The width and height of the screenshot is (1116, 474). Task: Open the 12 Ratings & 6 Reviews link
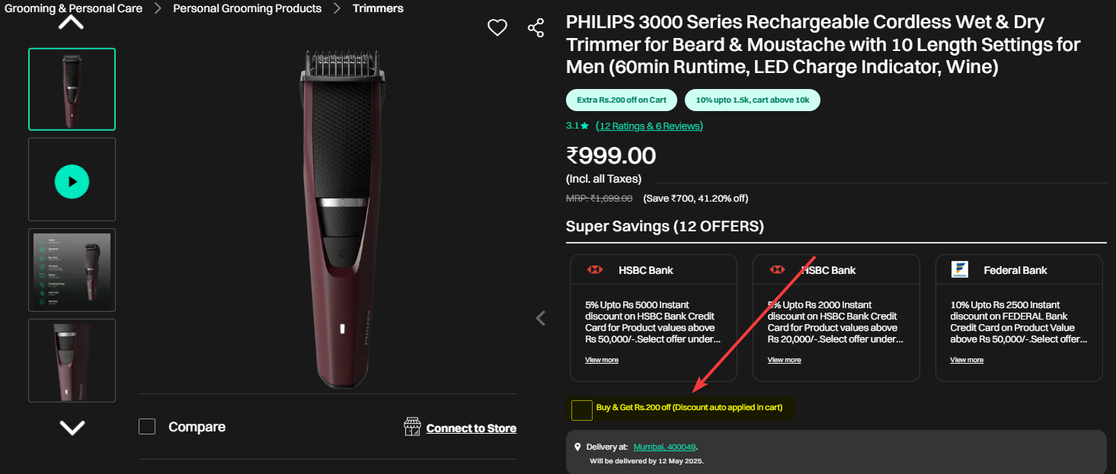pos(649,126)
